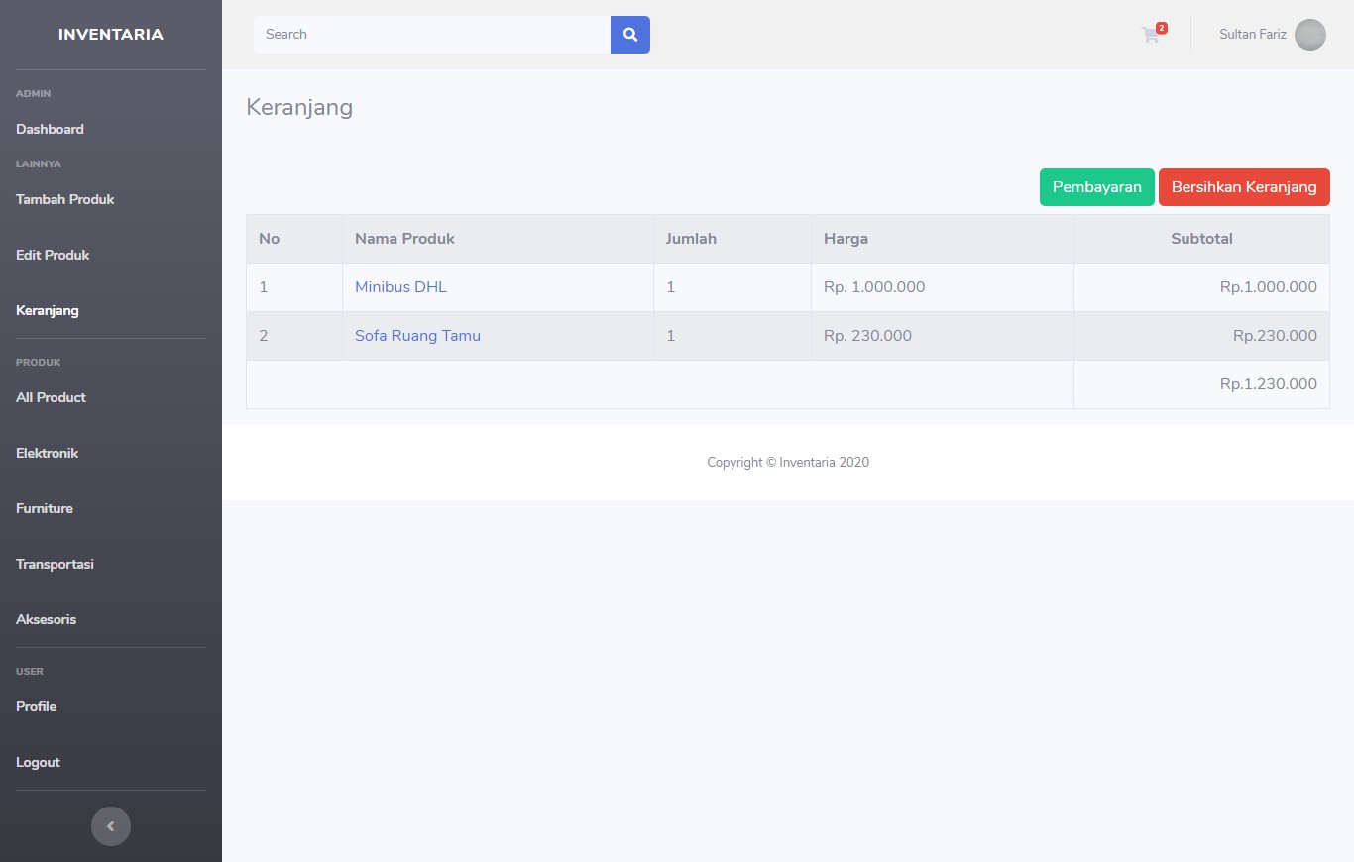Viewport: 1354px width, 862px height.
Task: Click the Pembayaran button
Action: point(1096,186)
